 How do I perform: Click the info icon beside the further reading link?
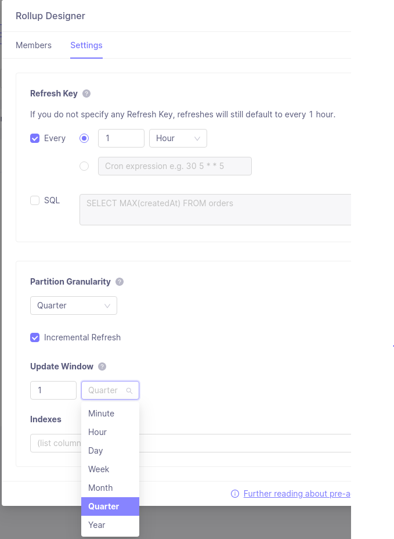[234, 493]
